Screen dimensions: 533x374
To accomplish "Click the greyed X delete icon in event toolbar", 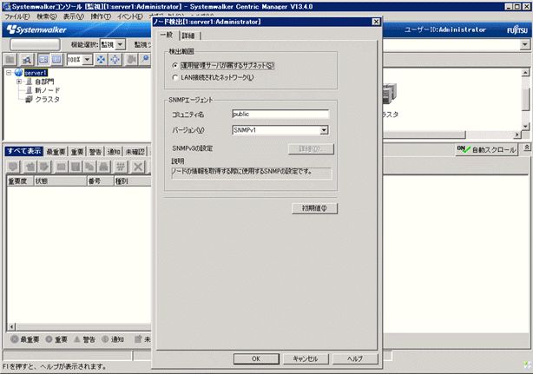I will 138,167.
